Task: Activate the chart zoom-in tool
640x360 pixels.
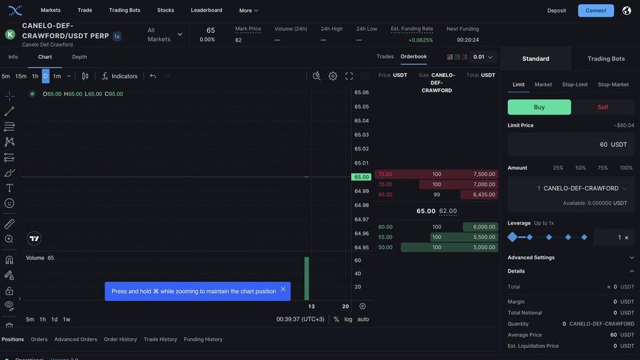Action: click(x=9, y=239)
